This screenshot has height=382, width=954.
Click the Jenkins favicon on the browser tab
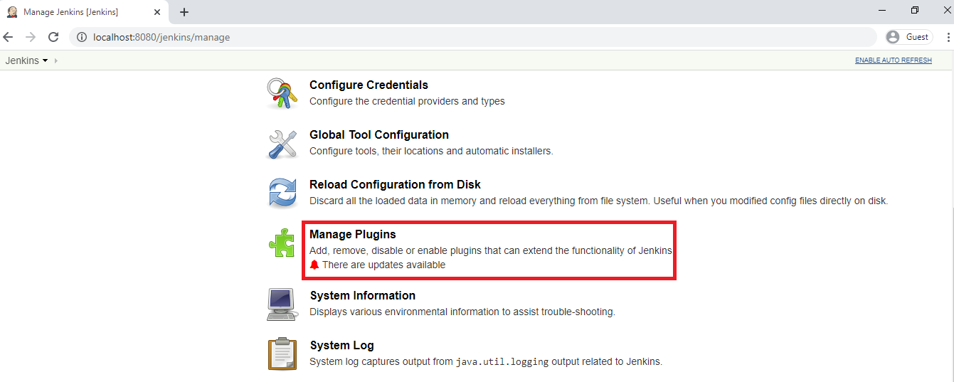point(12,12)
